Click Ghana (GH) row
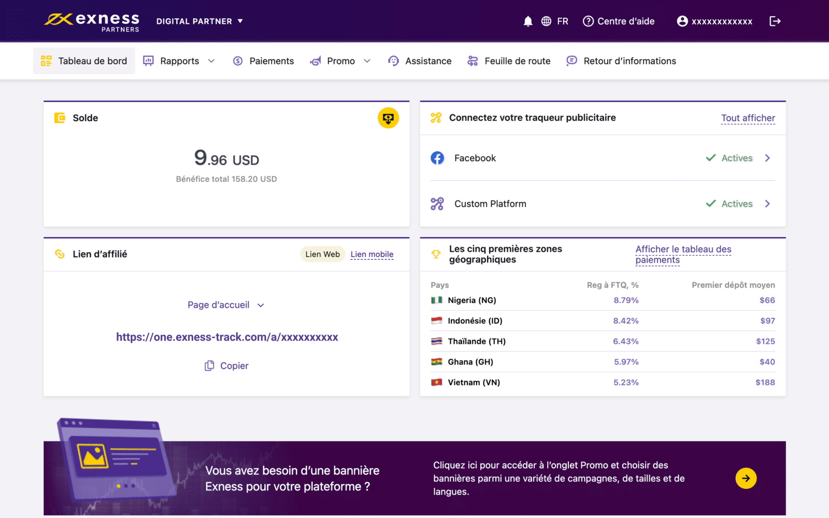Screen dimensions: 829x518 [603, 362]
